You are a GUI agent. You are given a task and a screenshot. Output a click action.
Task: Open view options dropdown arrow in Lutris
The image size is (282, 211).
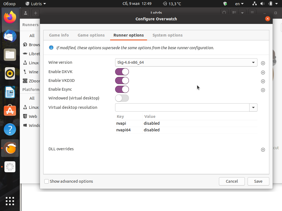(242, 13)
